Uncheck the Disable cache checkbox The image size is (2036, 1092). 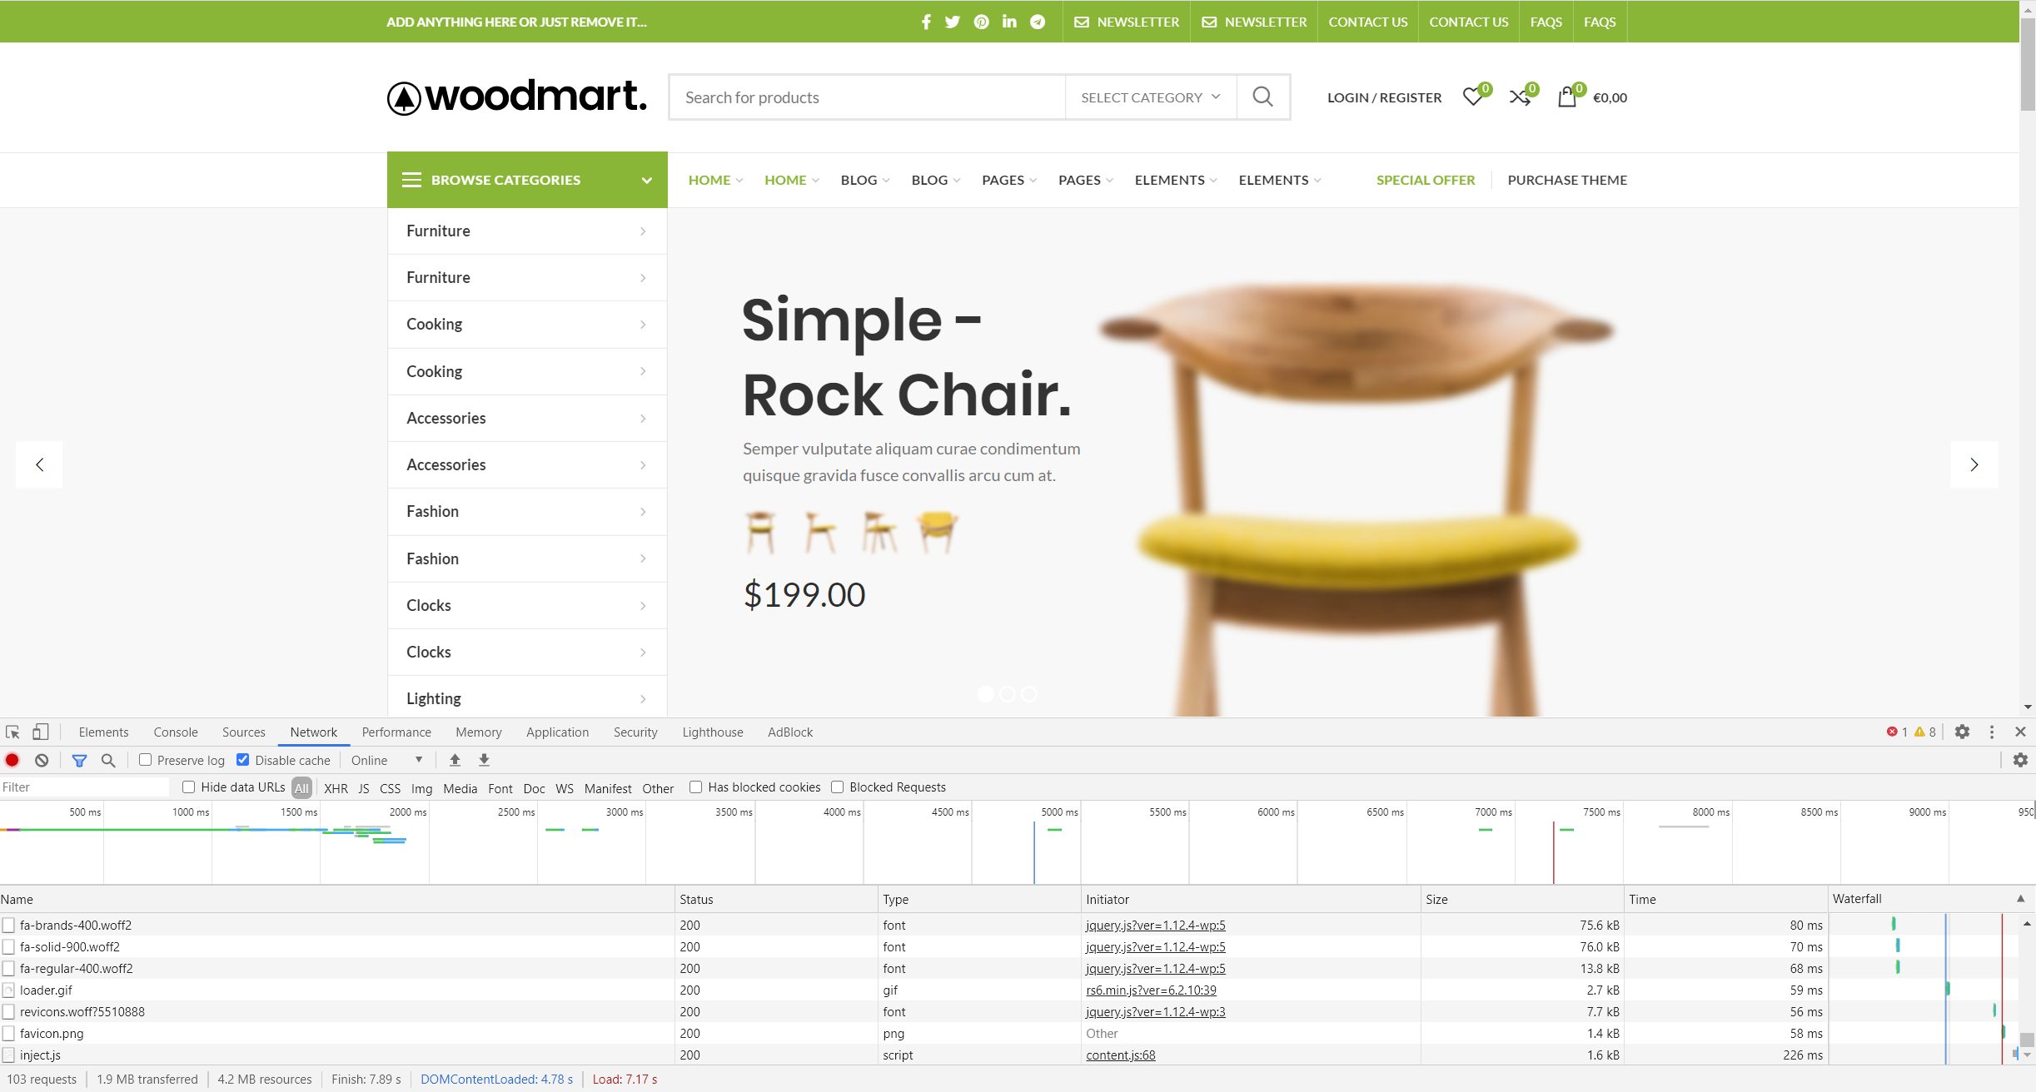pos(243,760)
